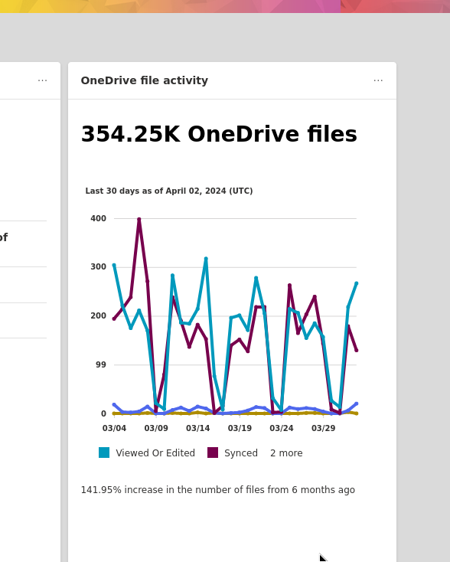
Task: Click the 03/24 date axis label
Action: coord(282,428)
